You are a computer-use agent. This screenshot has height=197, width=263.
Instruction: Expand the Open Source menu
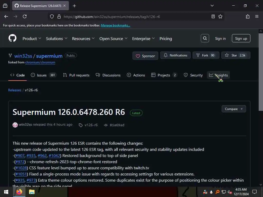click(113, 39)
